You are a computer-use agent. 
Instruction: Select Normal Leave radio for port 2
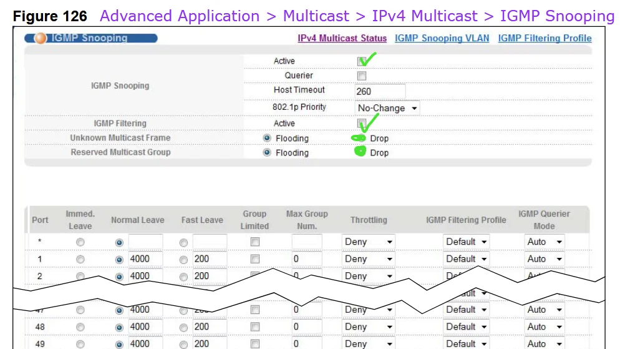point(119,277)
